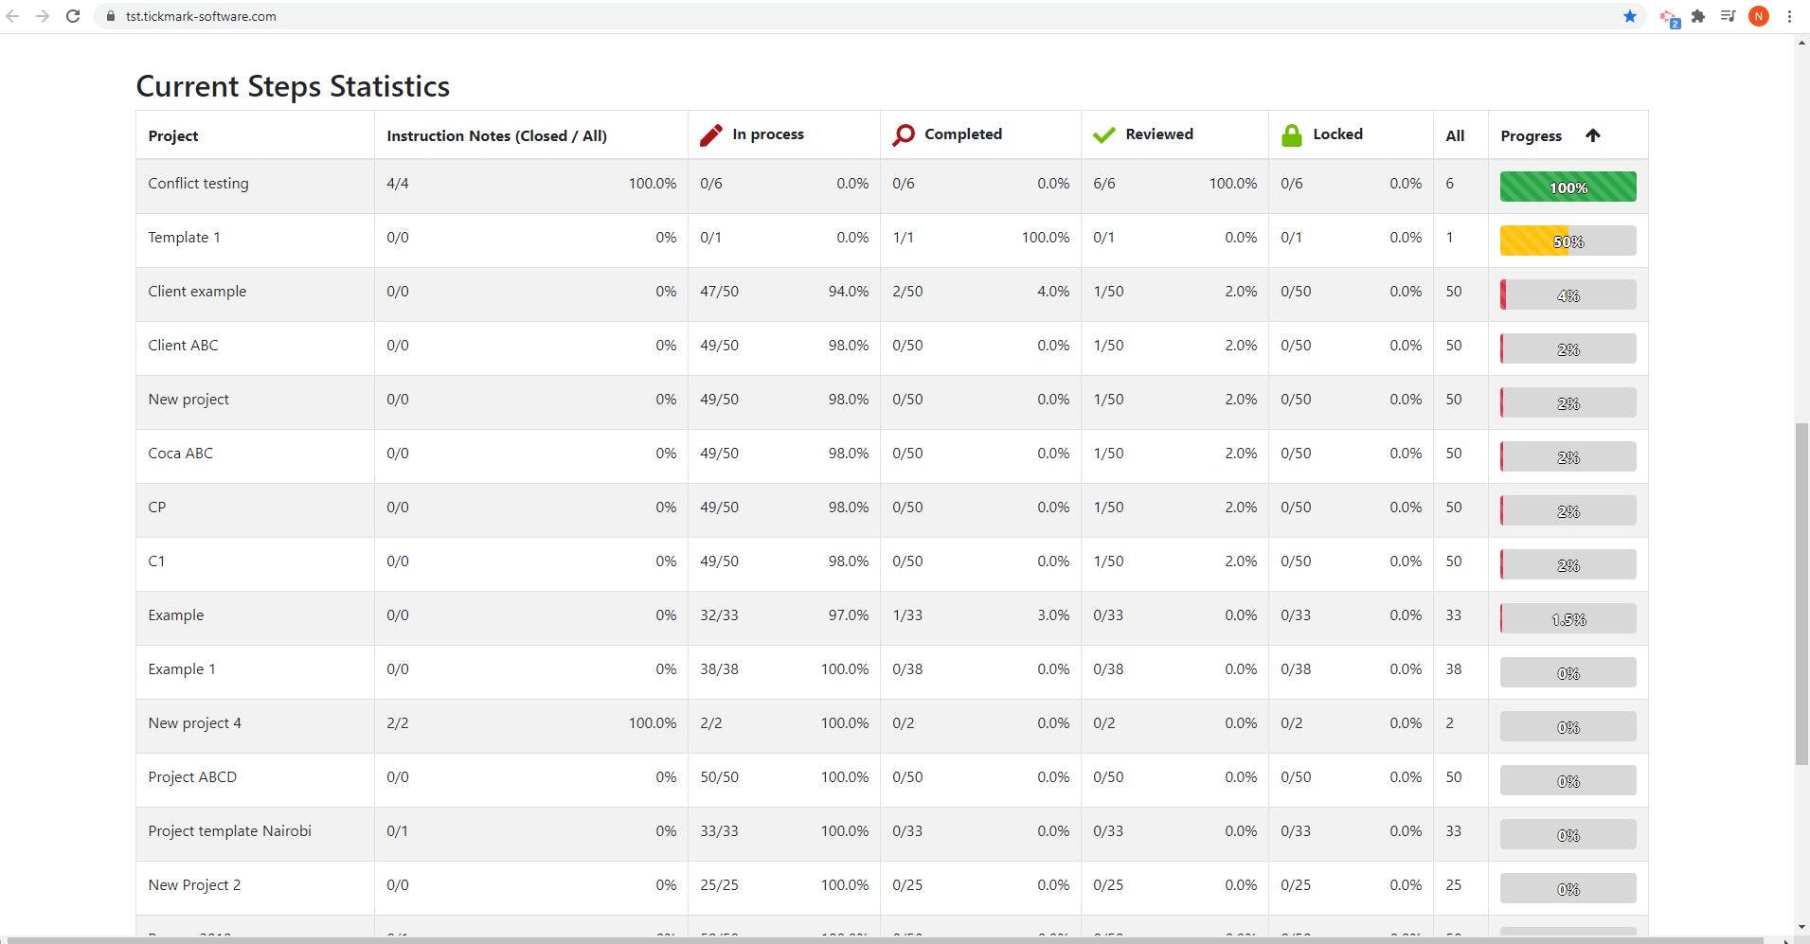
Task: Click the Reviewed column header
Action: pos(1158,134)
